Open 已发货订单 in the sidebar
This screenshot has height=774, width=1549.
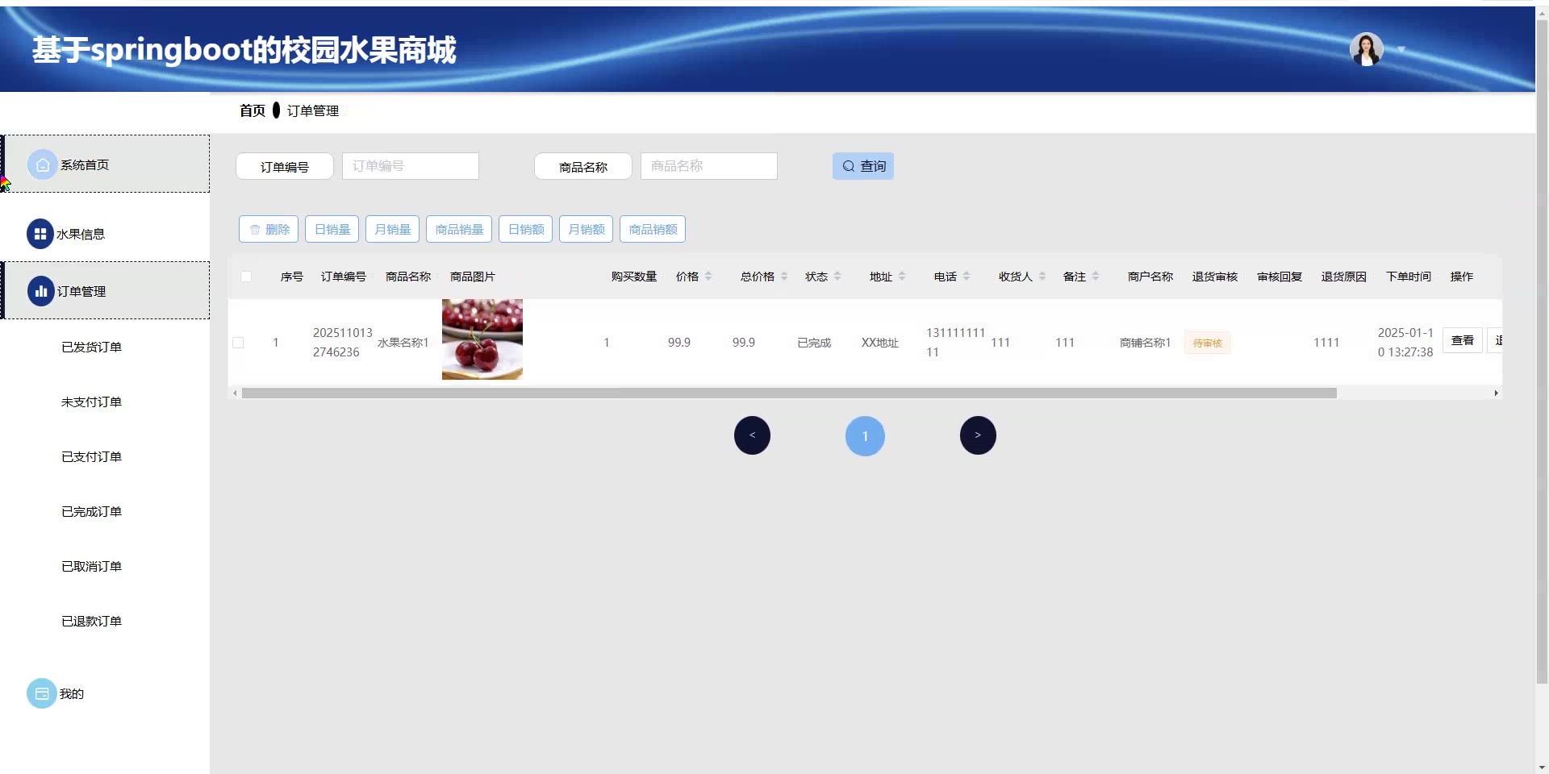91,347
